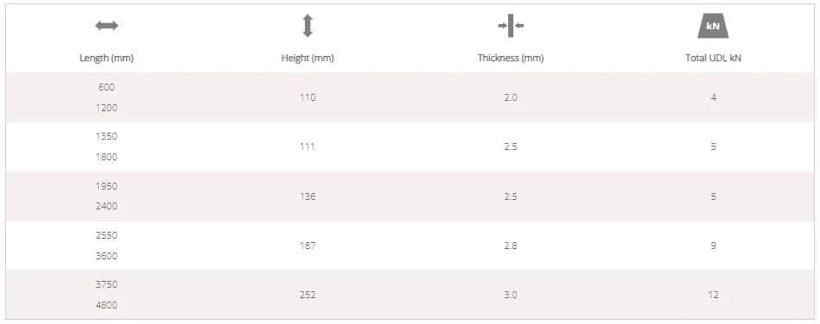This screenshot has height=324, width=820.
Task: Click the thickness icon with inward arrows
Action: tap(511, 25)
